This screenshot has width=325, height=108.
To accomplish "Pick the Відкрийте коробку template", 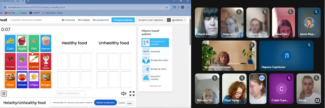I will [155, 78].
